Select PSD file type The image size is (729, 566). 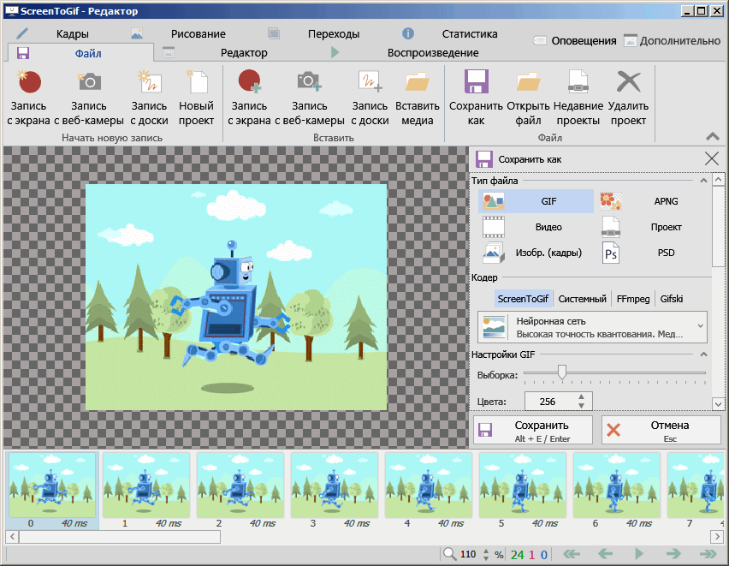pos(655,253)
